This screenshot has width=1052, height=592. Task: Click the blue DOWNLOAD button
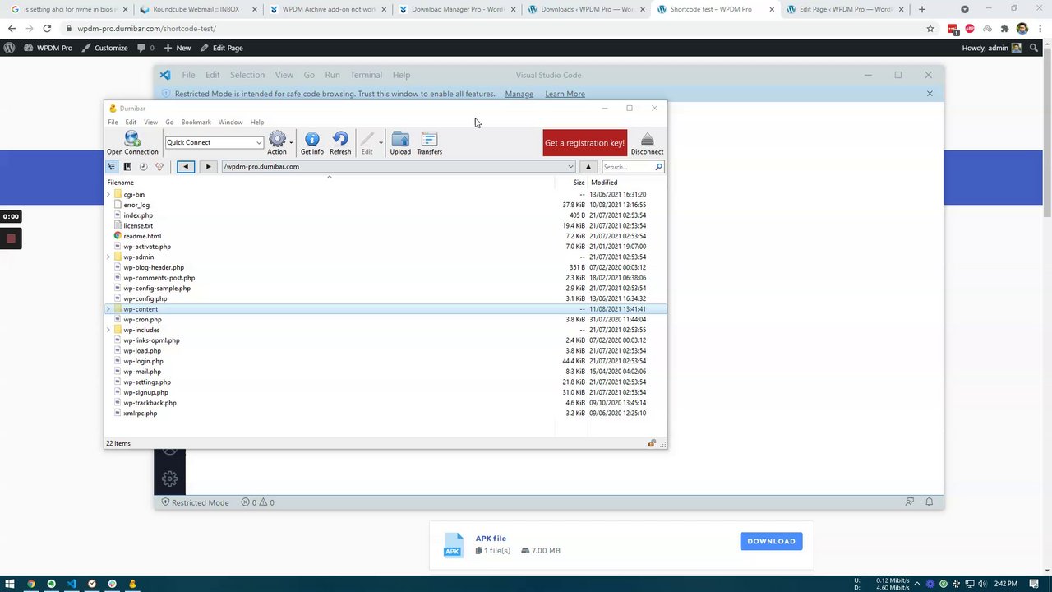point(771,541)
